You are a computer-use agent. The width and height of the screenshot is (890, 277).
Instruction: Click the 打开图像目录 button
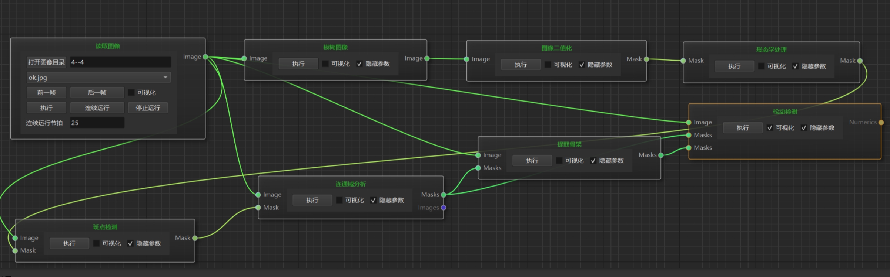tap(46, 62)
